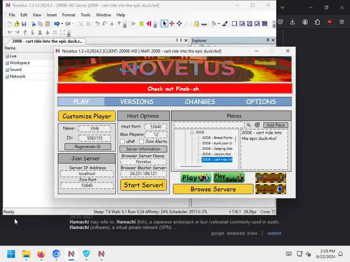Viewport: 350px width, 262px height.
Task: Click the Save floppy disk icon
Action: point(24,24)
